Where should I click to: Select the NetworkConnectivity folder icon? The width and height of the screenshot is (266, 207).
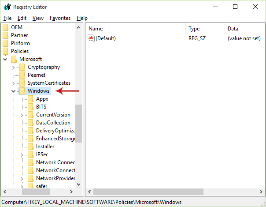[x=30, y=170]
